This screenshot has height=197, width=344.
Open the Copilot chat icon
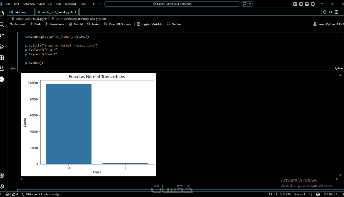click(245, 4)
